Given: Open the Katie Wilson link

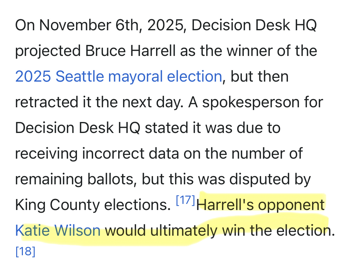Looking at the screenshot, I should (58, 230).
